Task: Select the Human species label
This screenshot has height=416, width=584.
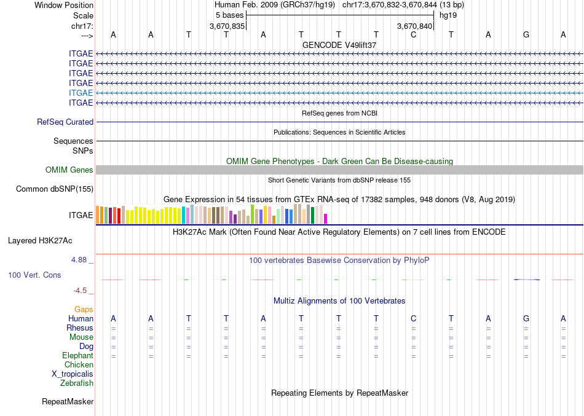Action: tap(81, 318)
